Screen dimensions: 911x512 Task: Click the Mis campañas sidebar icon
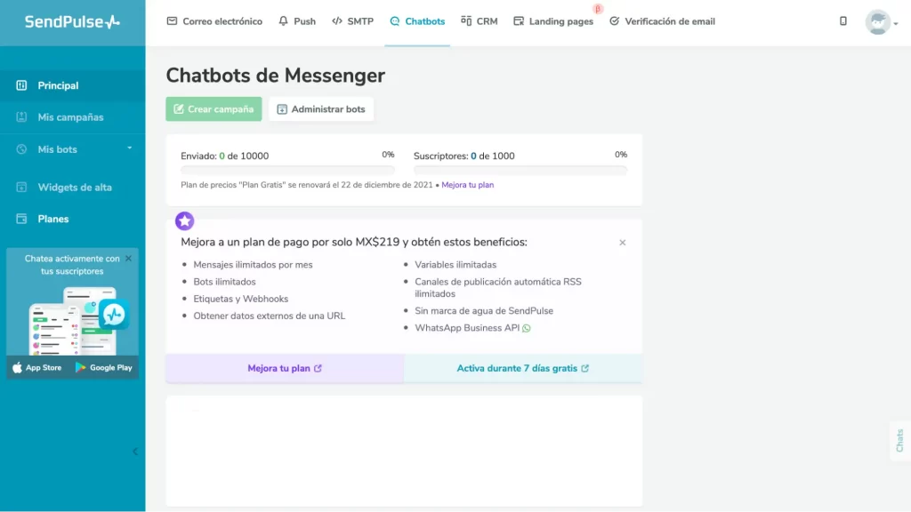21,117
